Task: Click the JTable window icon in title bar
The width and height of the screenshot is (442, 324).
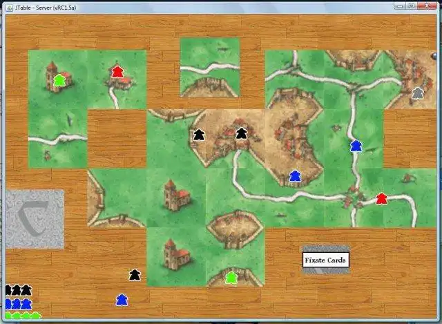Action: [9, 8]
